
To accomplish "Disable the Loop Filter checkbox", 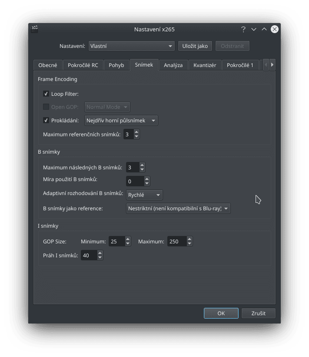I will click(x=46, y=94).
